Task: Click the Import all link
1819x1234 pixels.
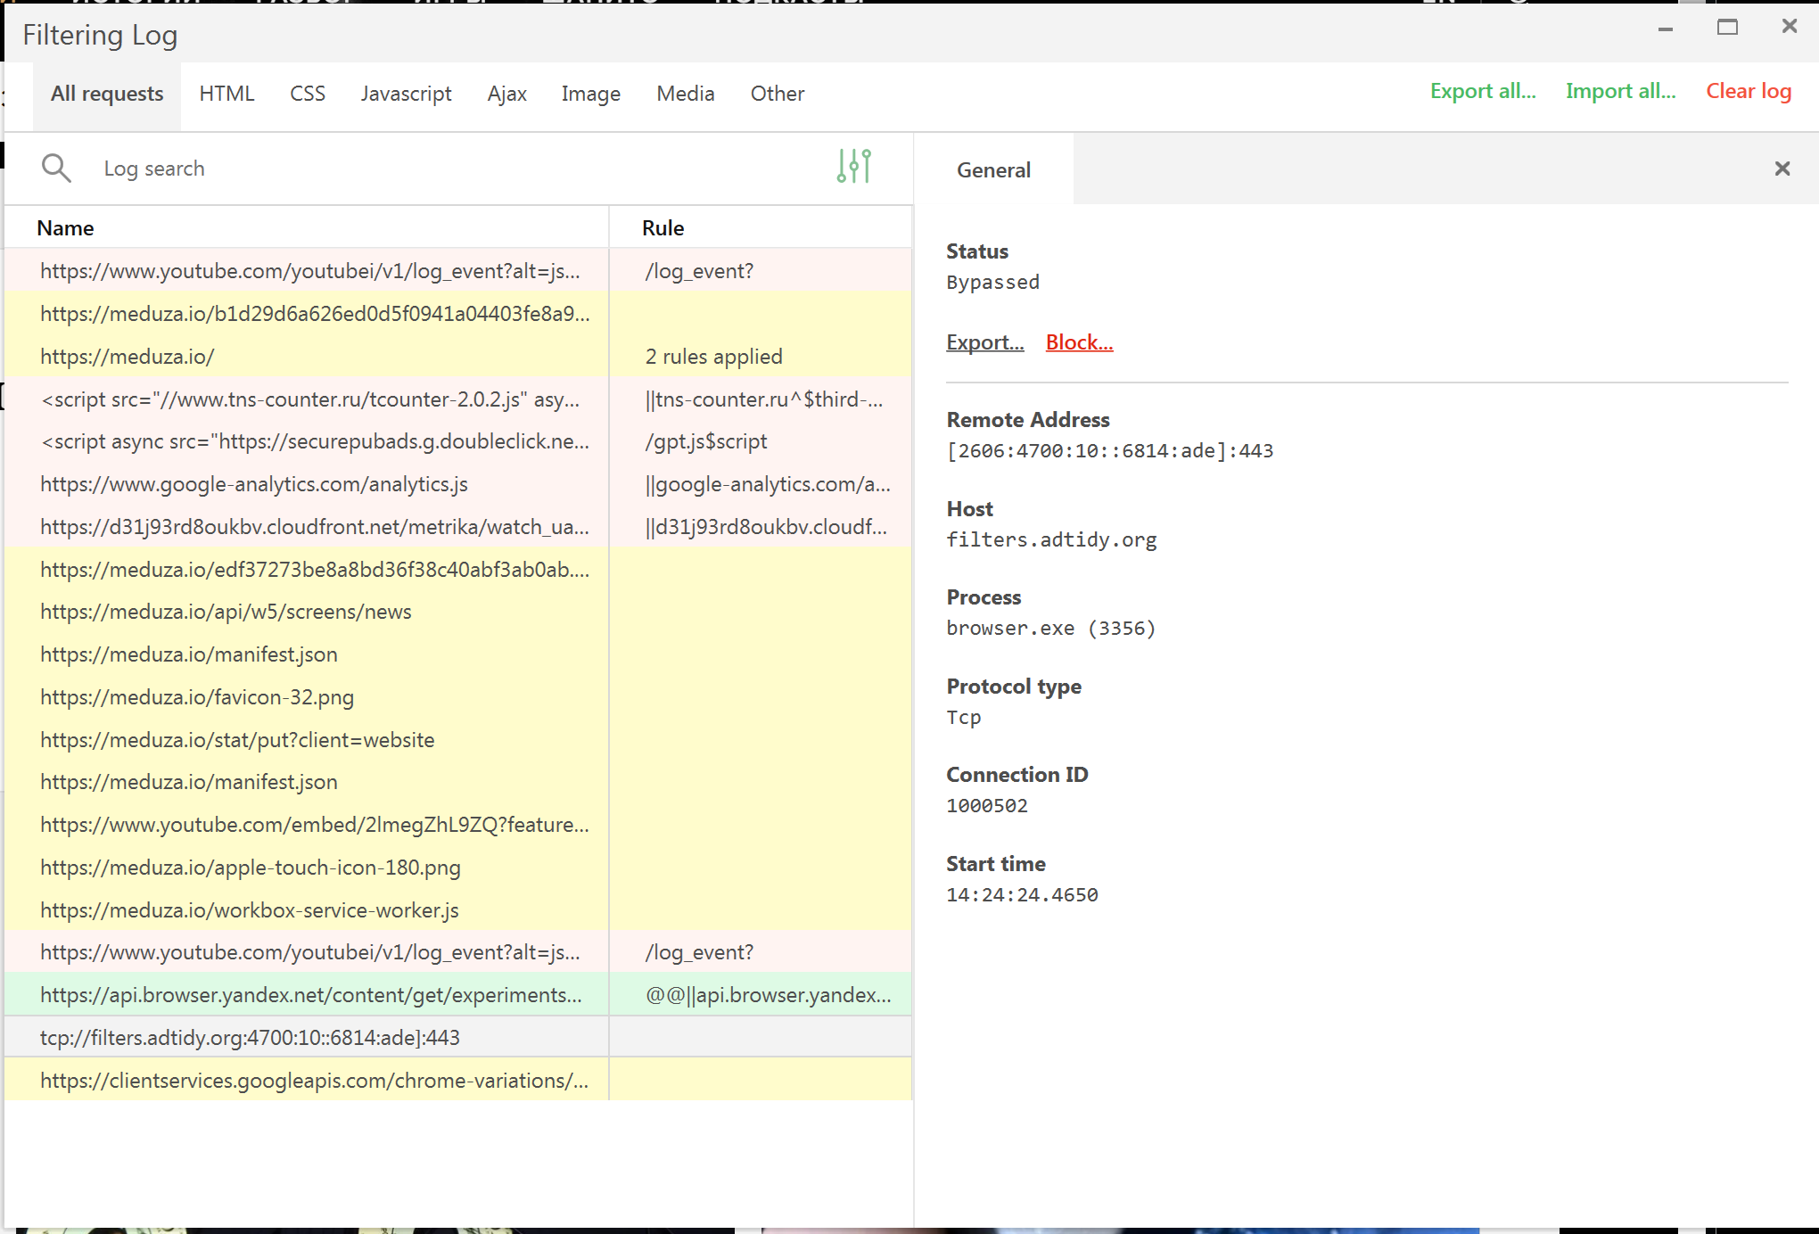Action: [x=1619, y=90]
